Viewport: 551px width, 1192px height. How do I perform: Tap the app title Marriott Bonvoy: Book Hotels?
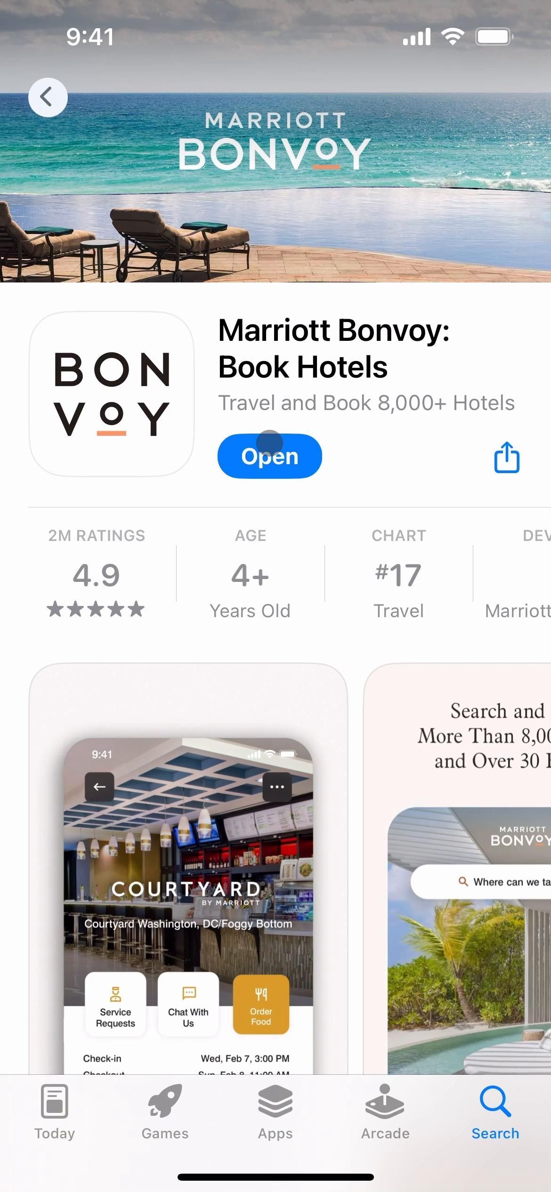pyautogui.click(x=333, y=348)
